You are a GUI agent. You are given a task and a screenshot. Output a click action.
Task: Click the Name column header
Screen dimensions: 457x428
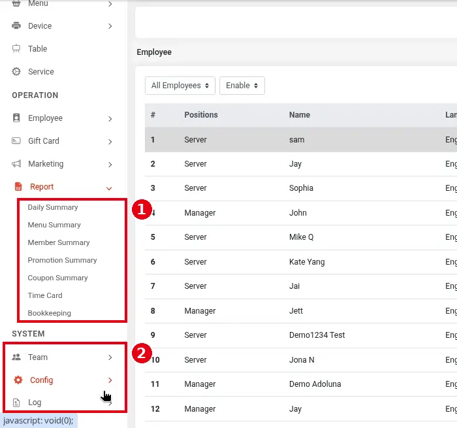pos(299,115)
